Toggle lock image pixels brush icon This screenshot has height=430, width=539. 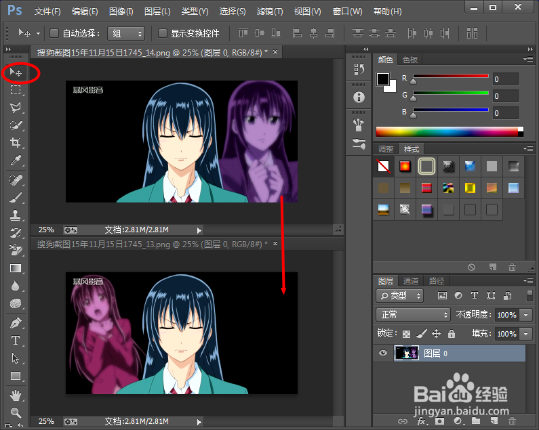pyautogui.click(x=422, y=333)
